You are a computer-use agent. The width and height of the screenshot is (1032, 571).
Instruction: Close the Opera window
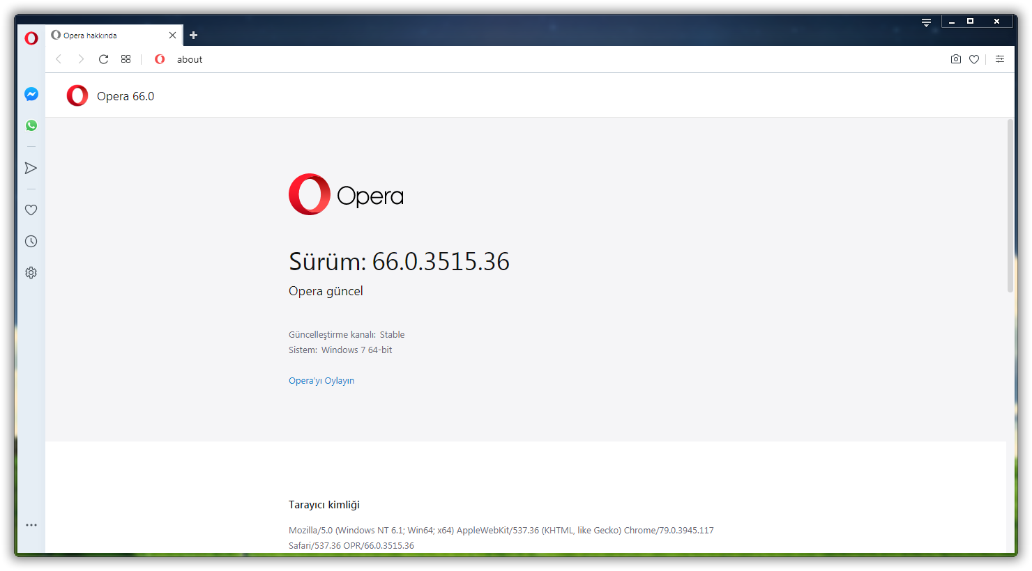[996, 22]
